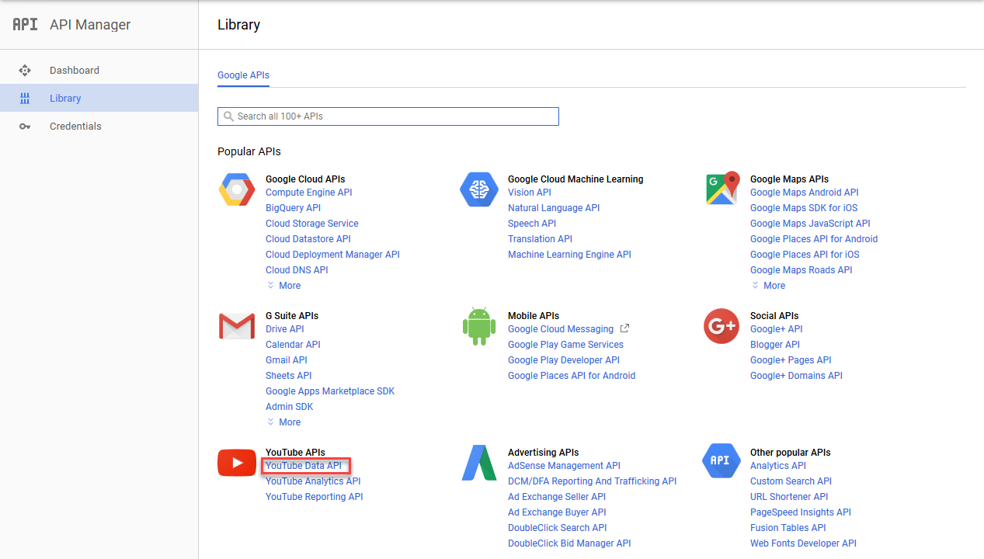
Task: Open Translation API link
Action: point(540,239)
